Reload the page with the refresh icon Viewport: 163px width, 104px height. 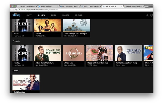(x=16, y=10)
